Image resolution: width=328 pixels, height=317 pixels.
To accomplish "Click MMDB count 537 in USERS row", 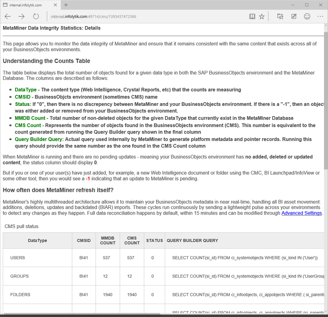I will click(106, 258).
